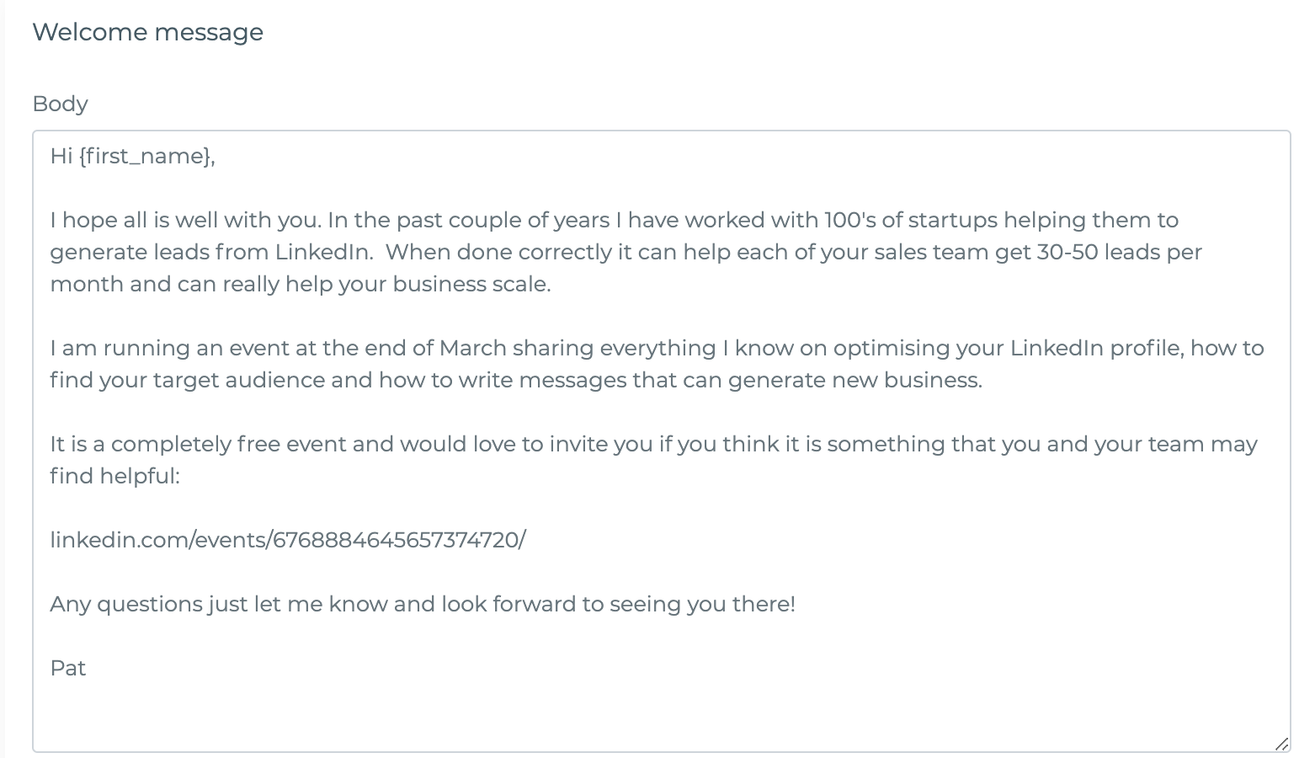Click the linkedin.com/events URL text

point(288,540)
